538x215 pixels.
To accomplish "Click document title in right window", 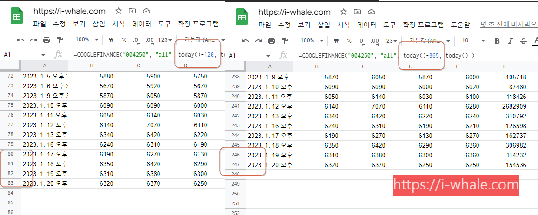I will pos(294,12).
